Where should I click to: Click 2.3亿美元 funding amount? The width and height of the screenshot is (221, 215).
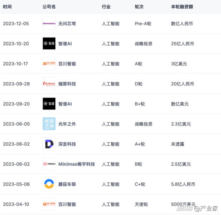coord(181,124)
